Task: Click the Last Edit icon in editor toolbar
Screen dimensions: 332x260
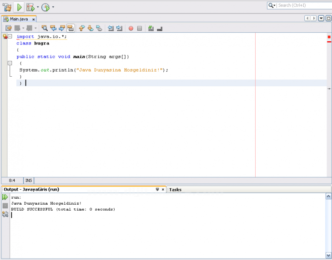Action: [9, 28]
